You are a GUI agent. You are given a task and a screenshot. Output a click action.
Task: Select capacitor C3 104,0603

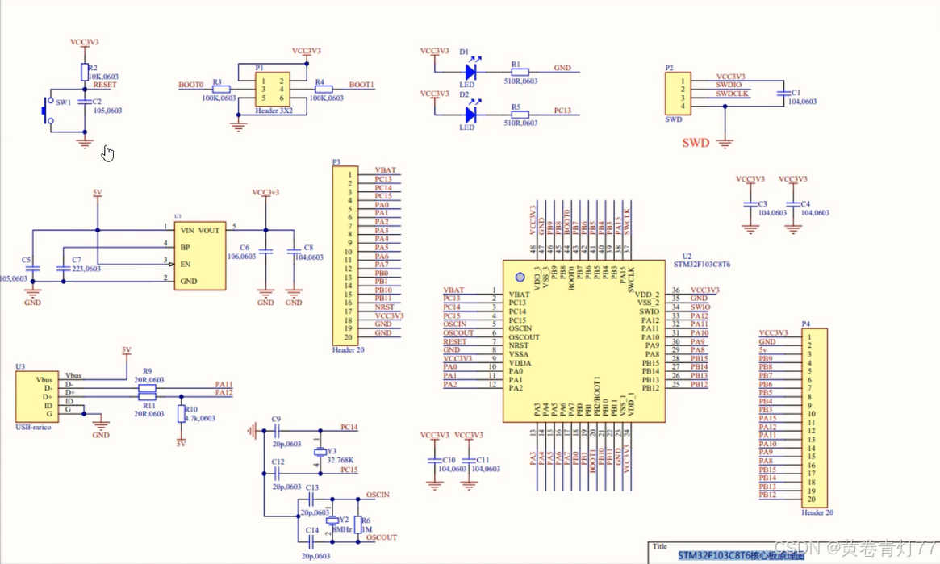(750, 204)
